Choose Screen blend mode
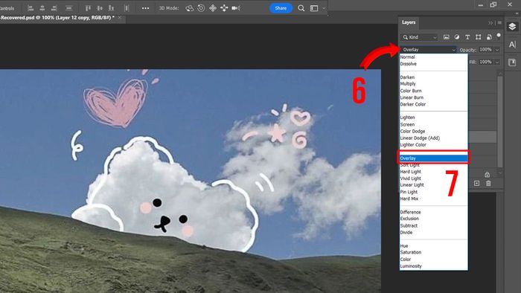Image resolution: width=521 pixels, height=293 pixels. pos(434,124)
